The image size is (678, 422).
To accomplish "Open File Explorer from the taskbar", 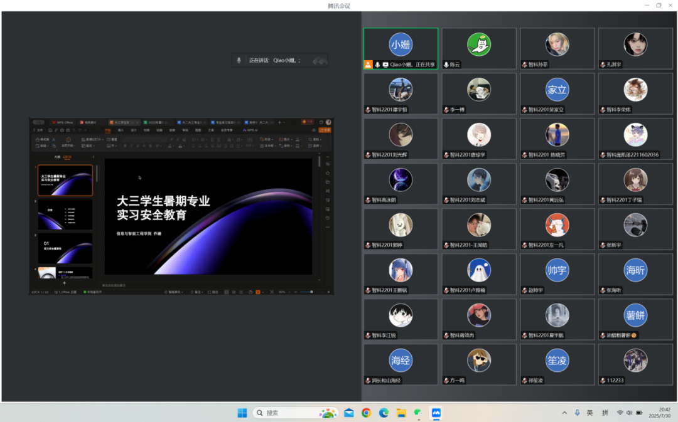I will (401, 413).
